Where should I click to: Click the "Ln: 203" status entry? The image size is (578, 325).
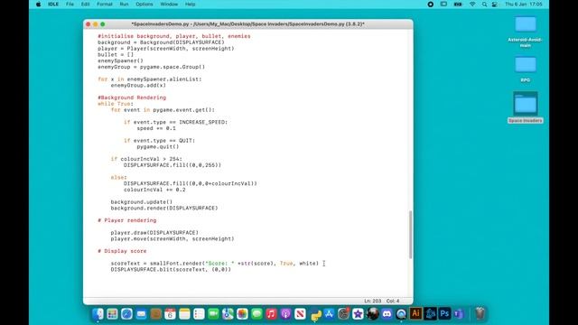(372, 301)
